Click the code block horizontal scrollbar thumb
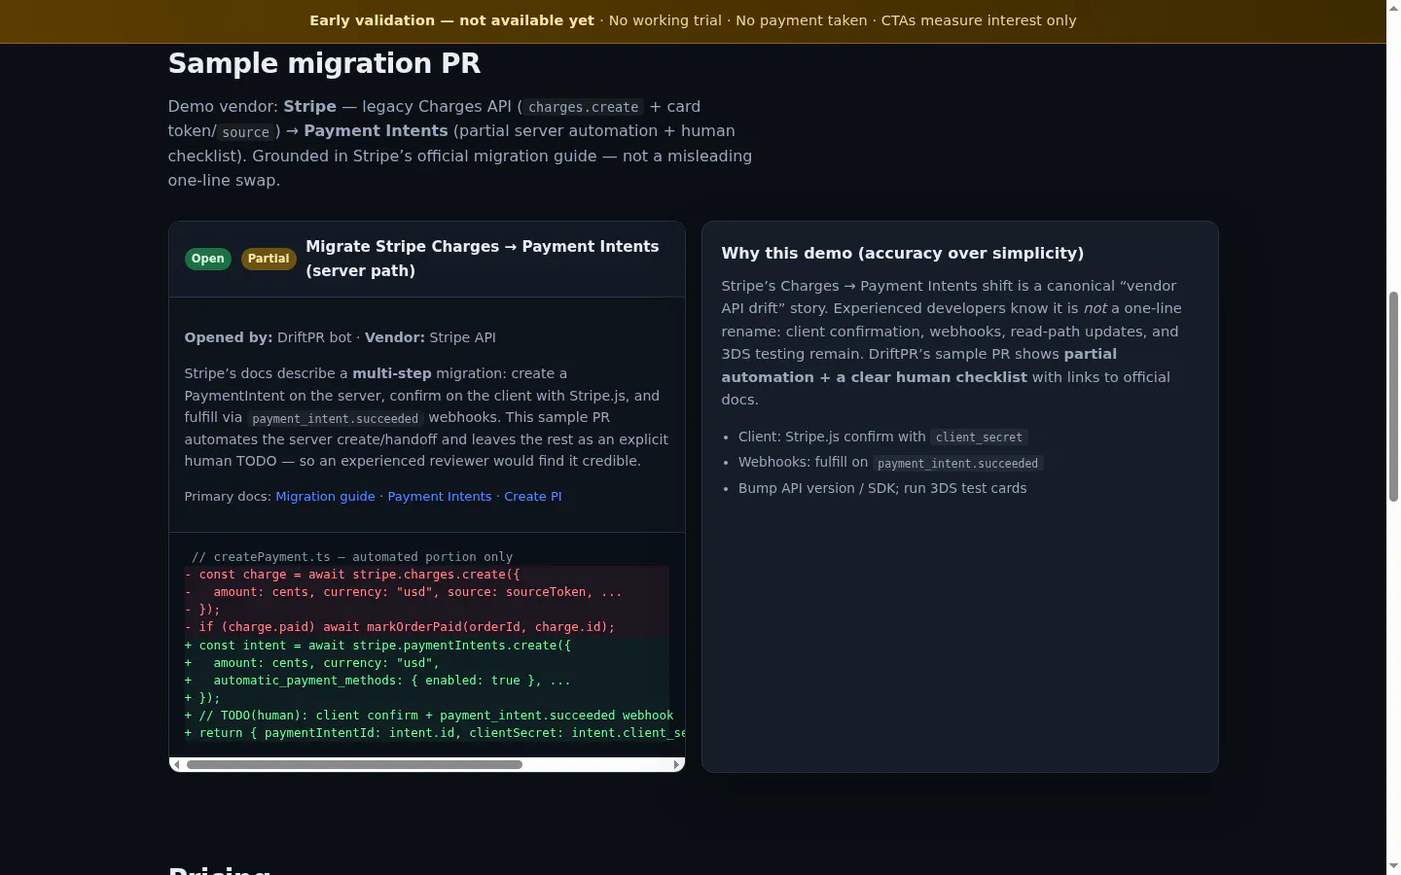This screenshot has height=875, width=1401. [x=354, y=765]
